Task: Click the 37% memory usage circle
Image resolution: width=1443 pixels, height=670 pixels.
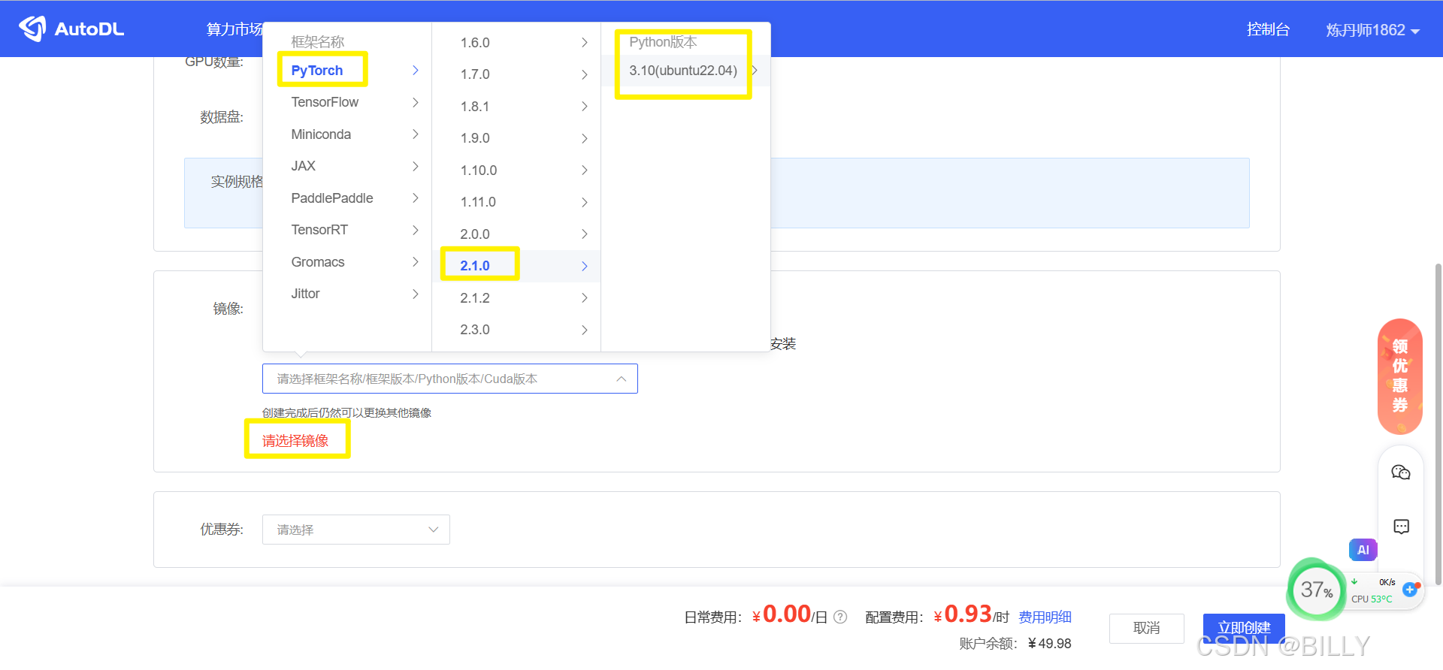Action: point(1316,590)
